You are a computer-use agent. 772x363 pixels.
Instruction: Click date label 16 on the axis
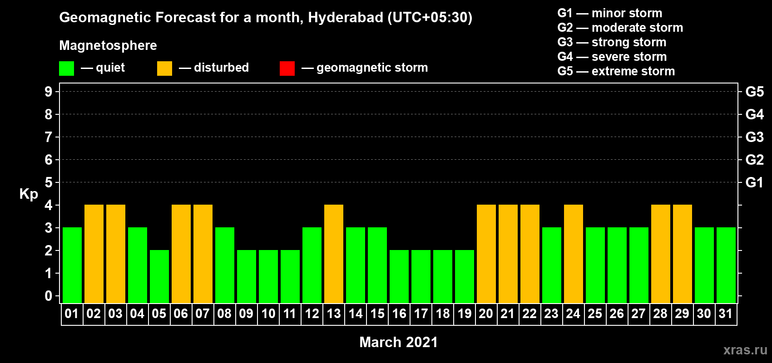pos(399,314)
